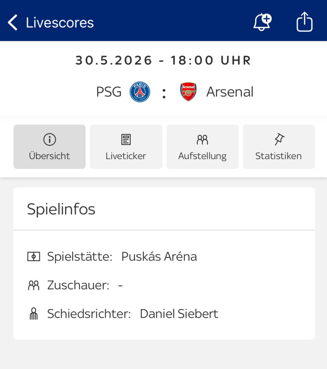Screen dimensions: 327x369
Task: Tap the PSG club crest
Action: (x=140, y=92)
